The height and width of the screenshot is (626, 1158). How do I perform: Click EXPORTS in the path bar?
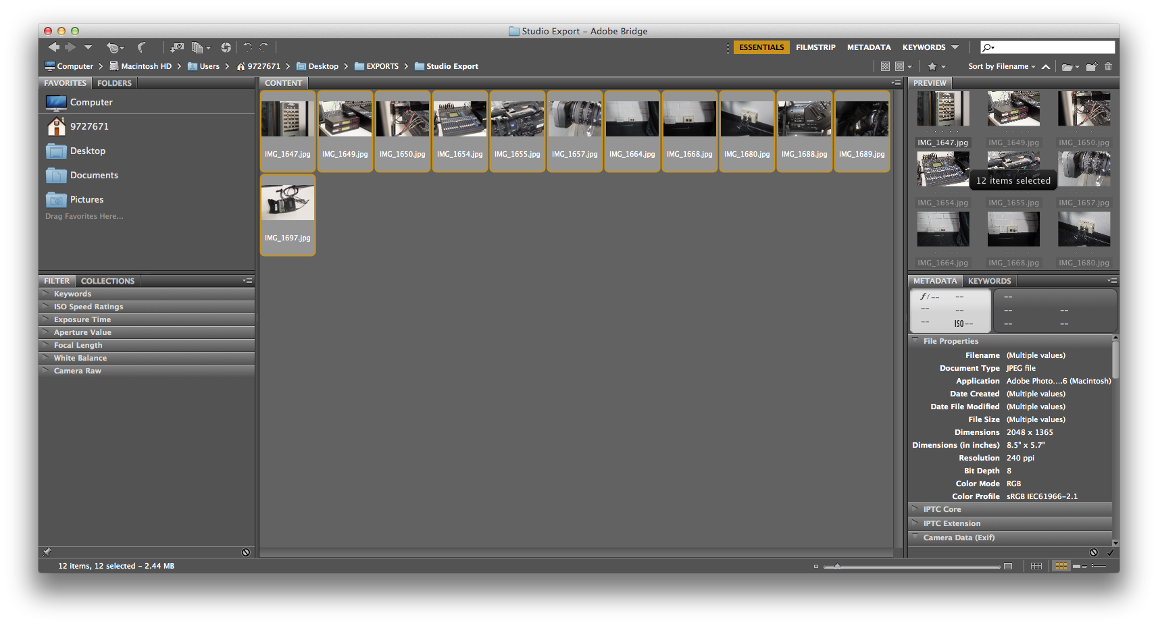[x=376, y=66]
